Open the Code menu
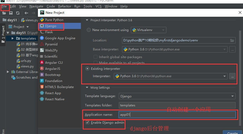The height and width of the screenshot is (134, 243). (51, 6)
